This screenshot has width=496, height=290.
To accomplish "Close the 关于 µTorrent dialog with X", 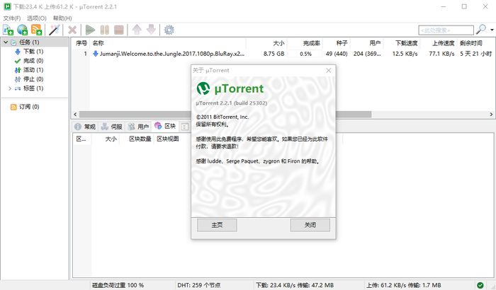I will [329, 70].
